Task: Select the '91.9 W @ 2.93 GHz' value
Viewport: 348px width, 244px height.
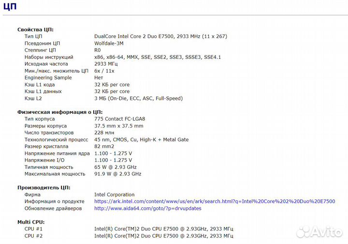Action: (117, 174)
